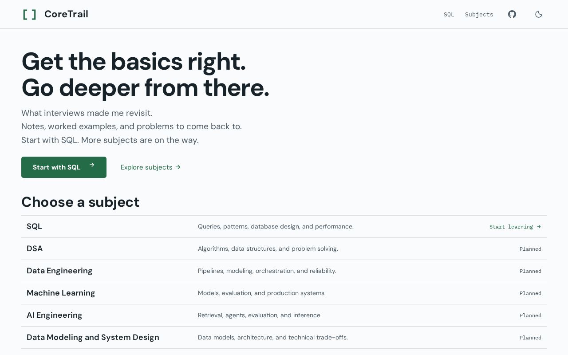Follow the Explore subjects link
This screenshot has width=568, height=355.
150,167
